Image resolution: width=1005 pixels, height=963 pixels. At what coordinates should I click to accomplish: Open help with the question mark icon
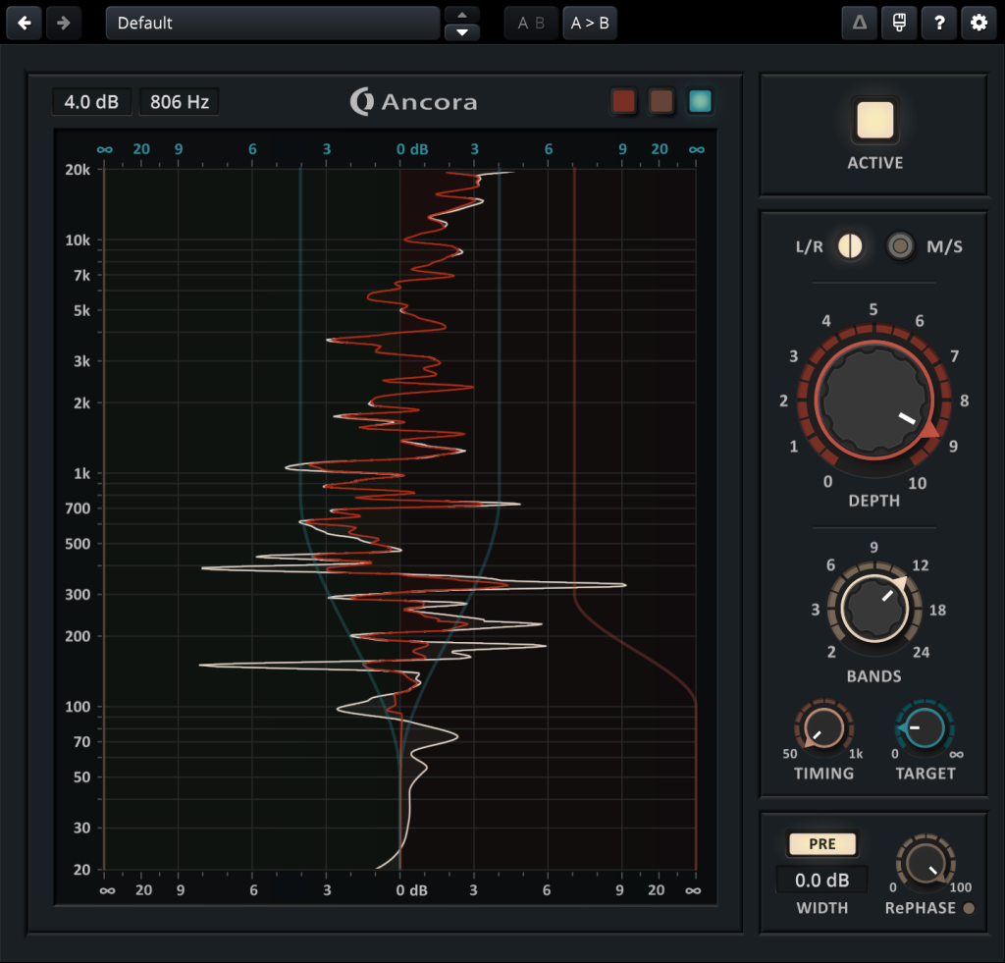(939, 24)
